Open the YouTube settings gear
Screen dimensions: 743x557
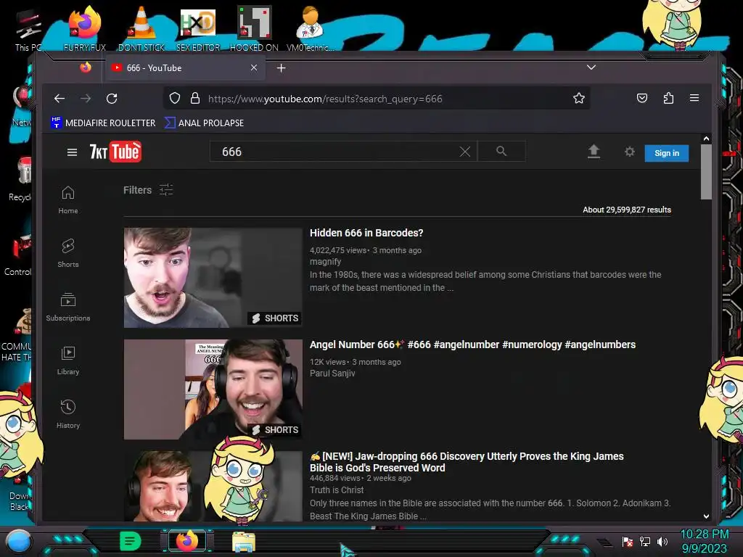629,152
